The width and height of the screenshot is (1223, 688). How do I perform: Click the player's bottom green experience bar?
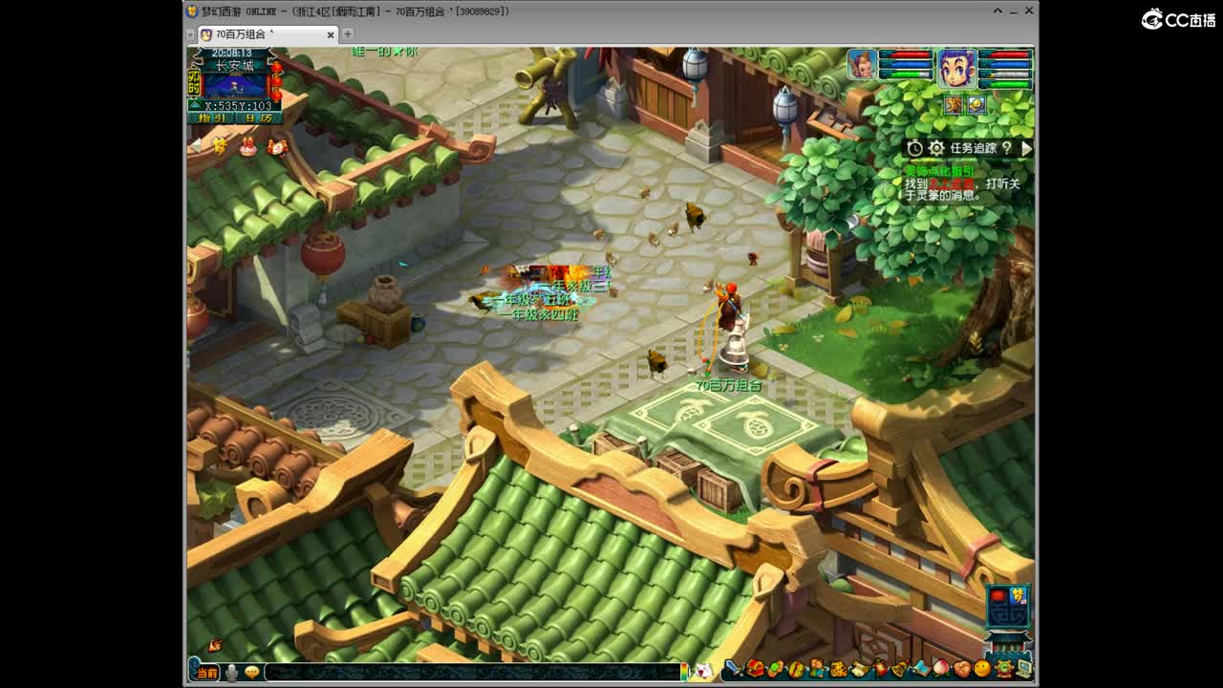1005,84
